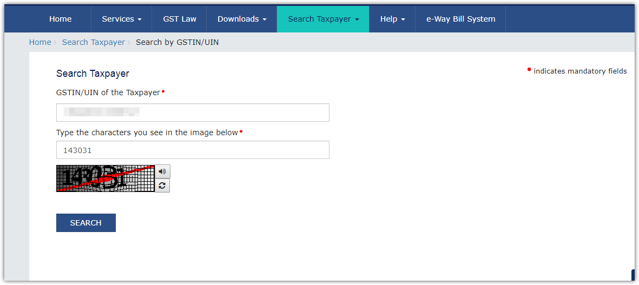Open the e-Way Bill System item
This screenshot has height=285, width=639.
pyautogui.click(x=460, y=19)
